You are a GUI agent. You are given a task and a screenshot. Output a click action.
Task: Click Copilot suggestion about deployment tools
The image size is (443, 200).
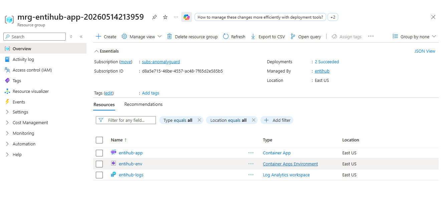pos(260,17)
